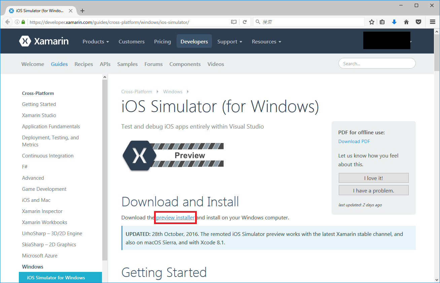Click the Download PDF link
Viewport: 440px width, 283px height.
click(x=354, y=141)
